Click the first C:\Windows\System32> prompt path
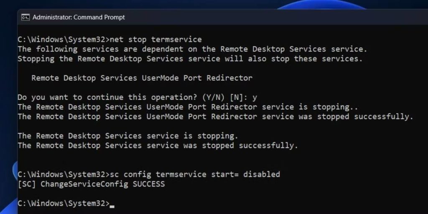The image size is (428, 214). tap(63, 40)
